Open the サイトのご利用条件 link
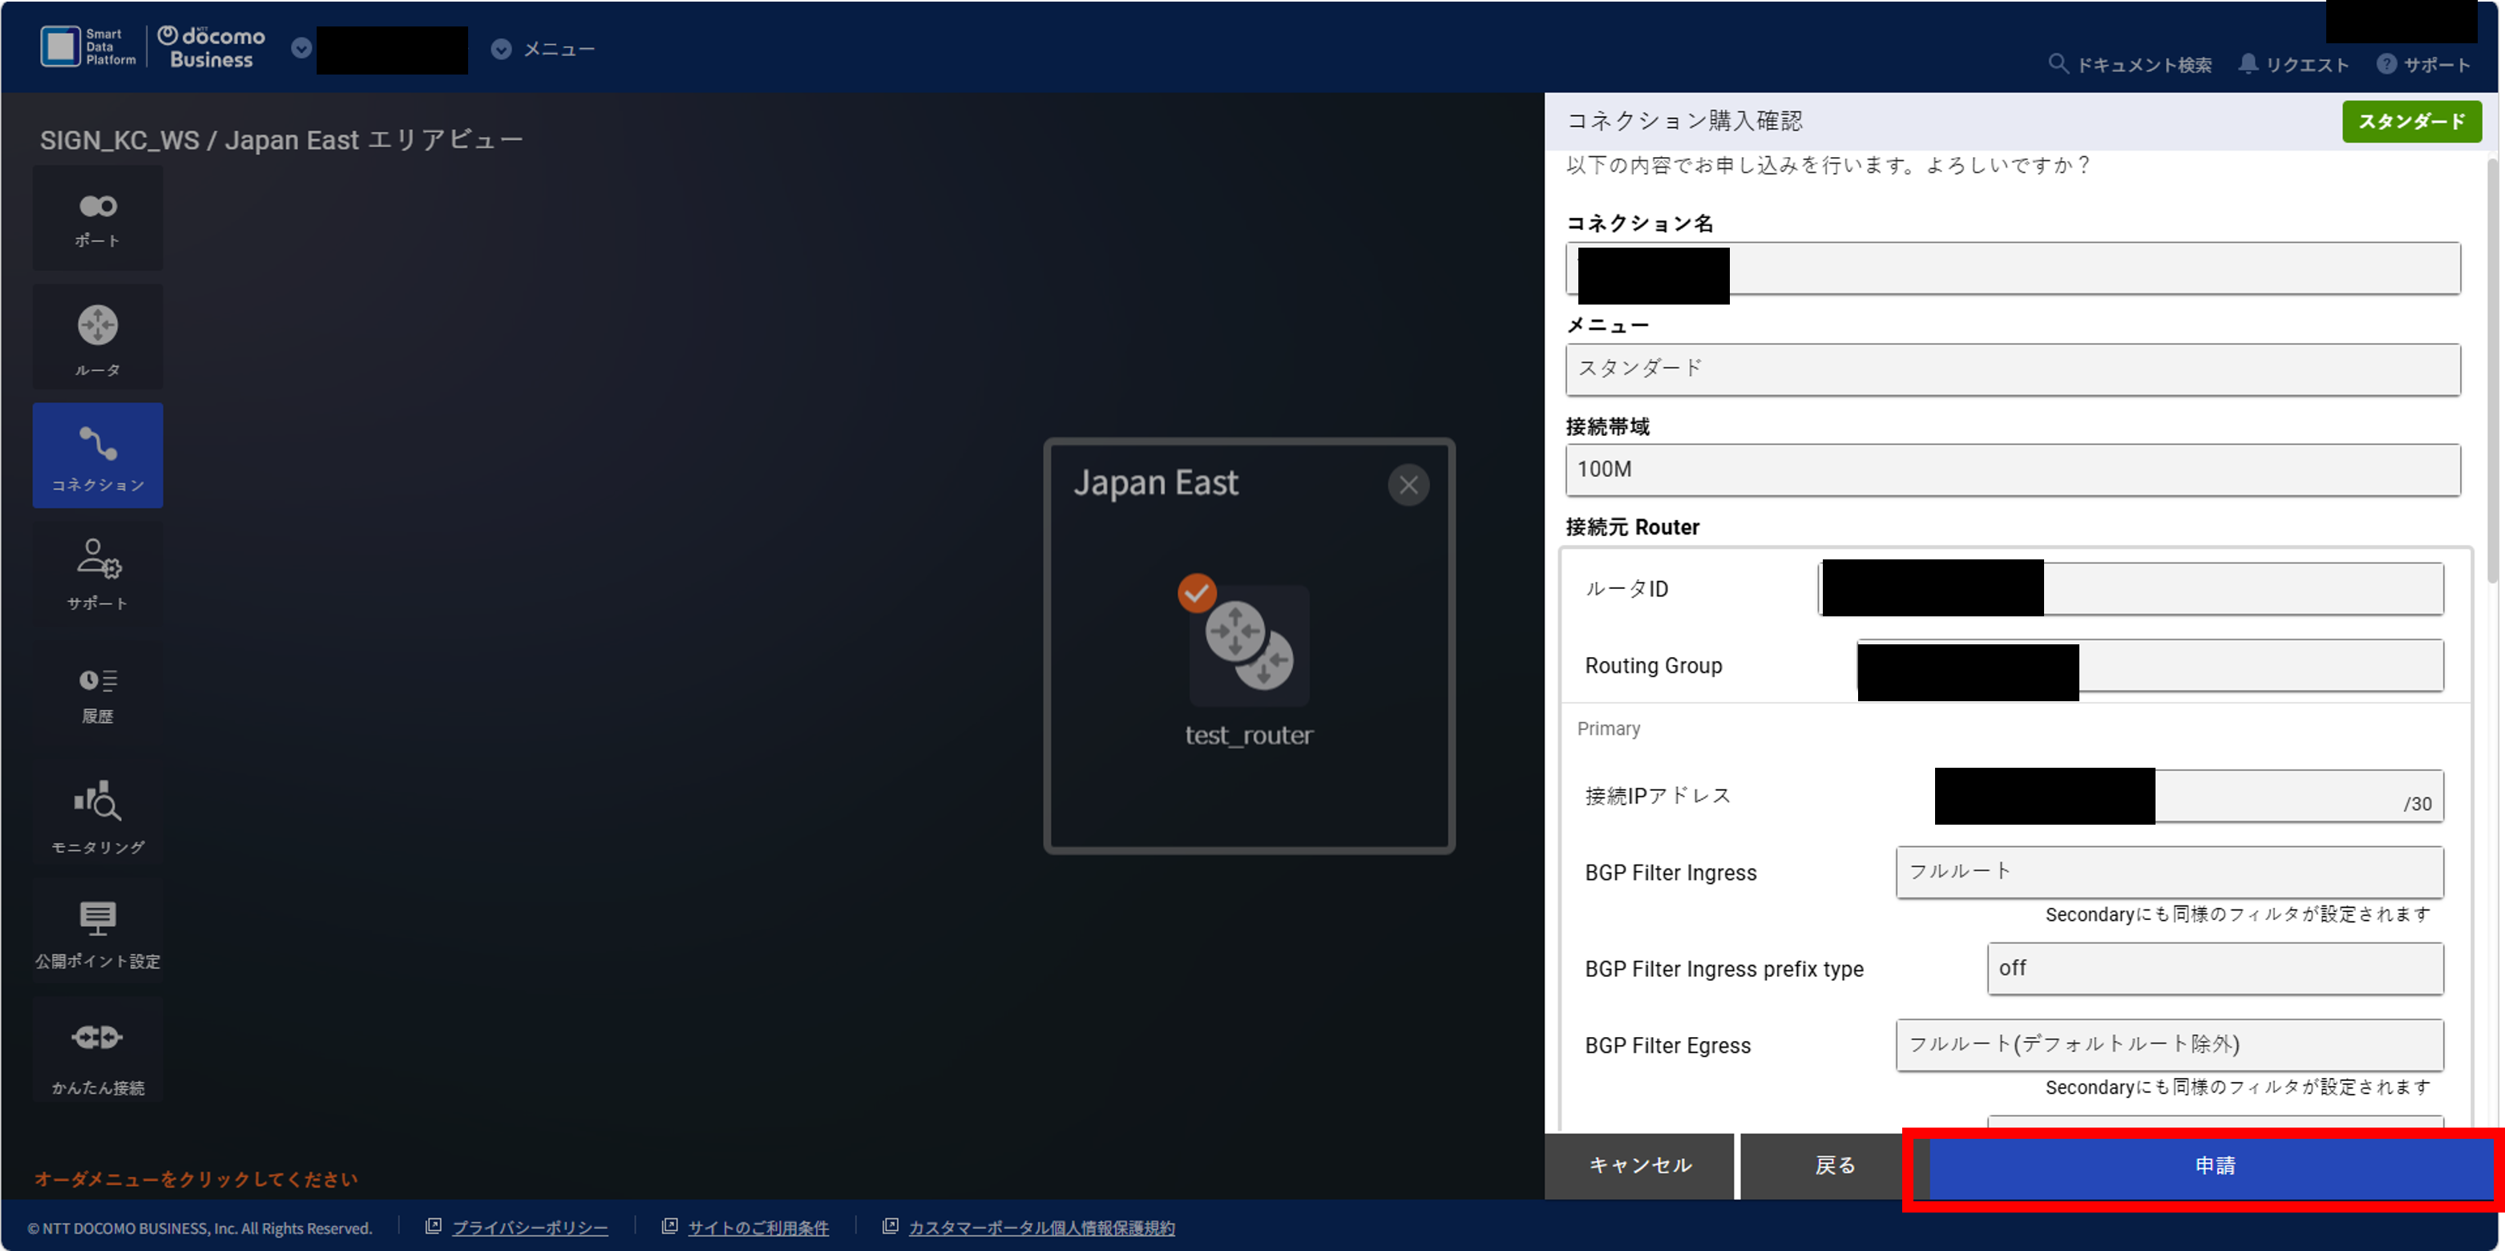This screenshot has width=2505, height=1251. click(758, 1228)
